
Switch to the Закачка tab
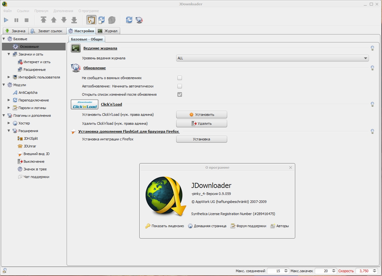[x=15, y=31]
